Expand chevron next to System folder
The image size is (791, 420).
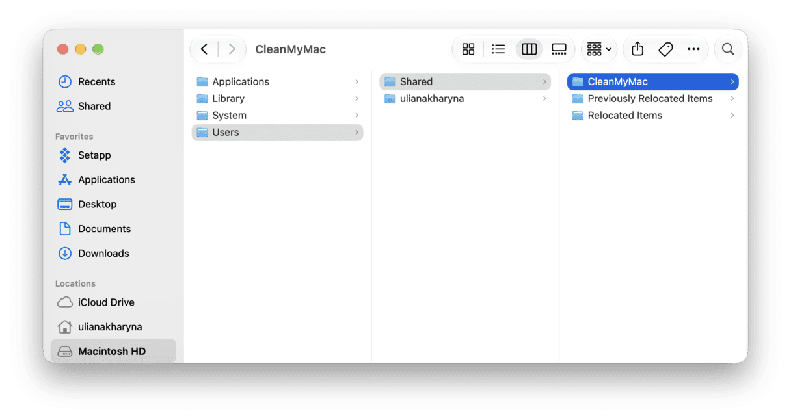pyautogui.click(x=356, y=116)
